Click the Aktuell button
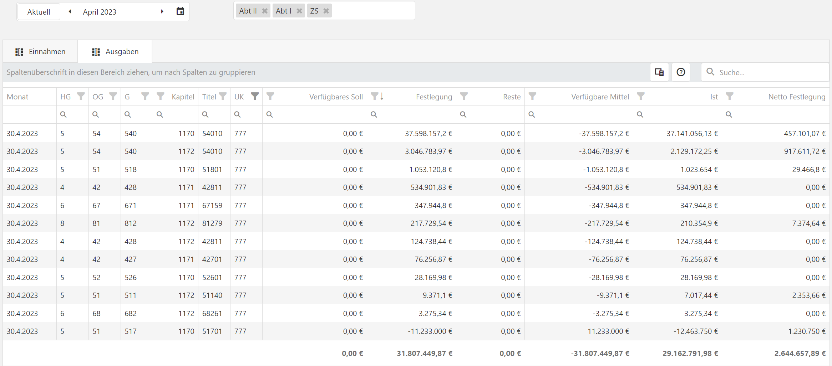 tap(39, 12)
